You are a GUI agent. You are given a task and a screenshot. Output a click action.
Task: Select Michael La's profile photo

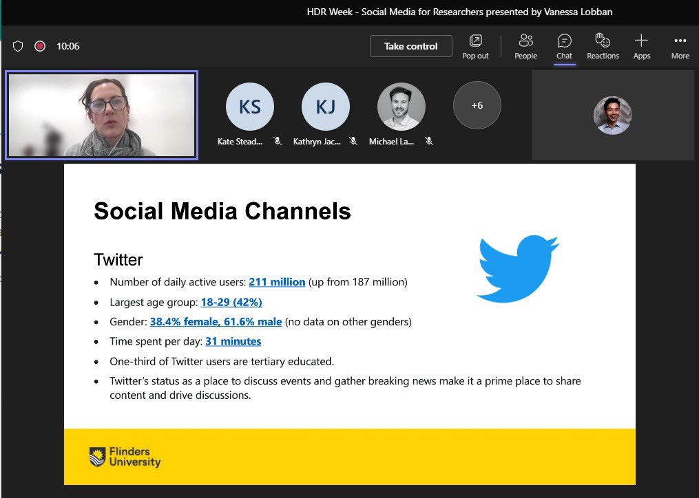pos(401,107)
